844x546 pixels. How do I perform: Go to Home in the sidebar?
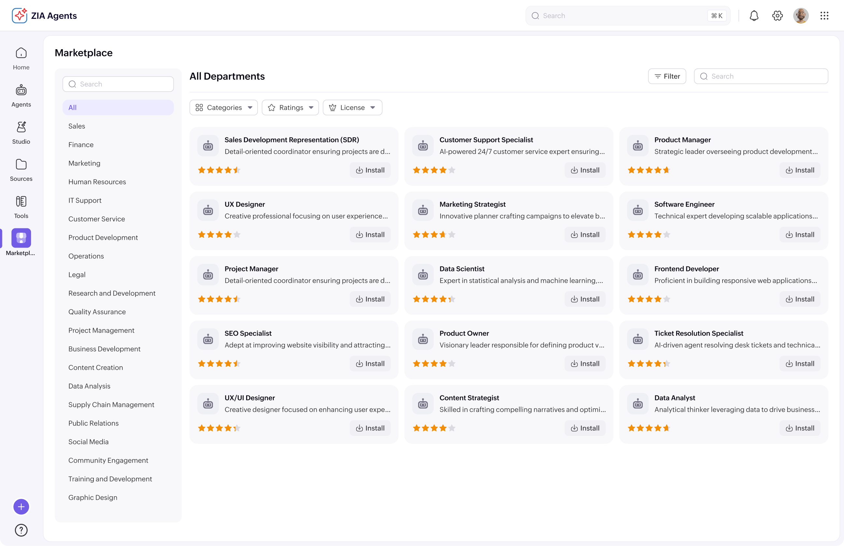(x=21, y=59)
